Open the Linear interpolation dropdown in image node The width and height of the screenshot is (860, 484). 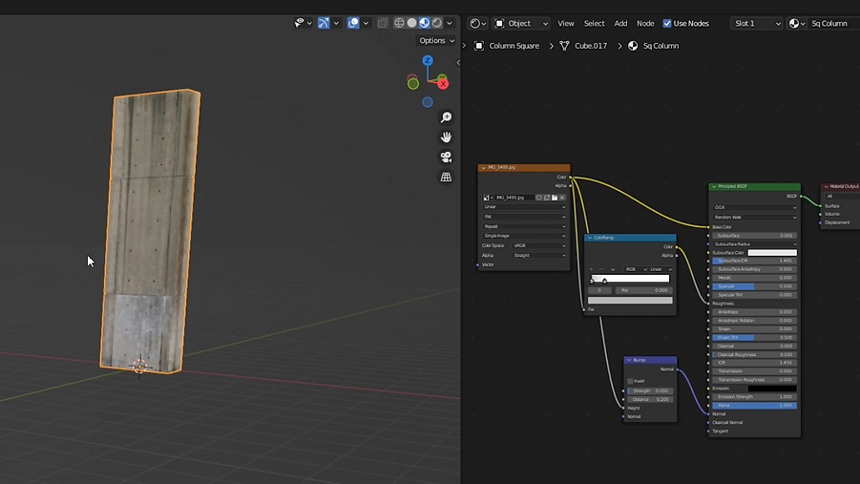pyautogui.click(x=524, y=207)
